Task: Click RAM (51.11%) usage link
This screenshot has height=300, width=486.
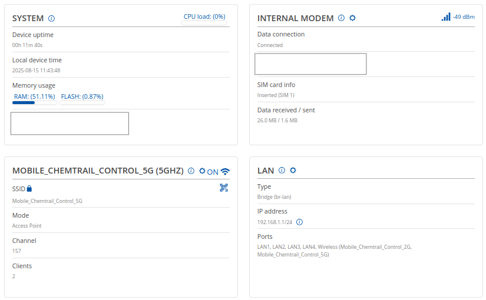Action: pos(34,96)
